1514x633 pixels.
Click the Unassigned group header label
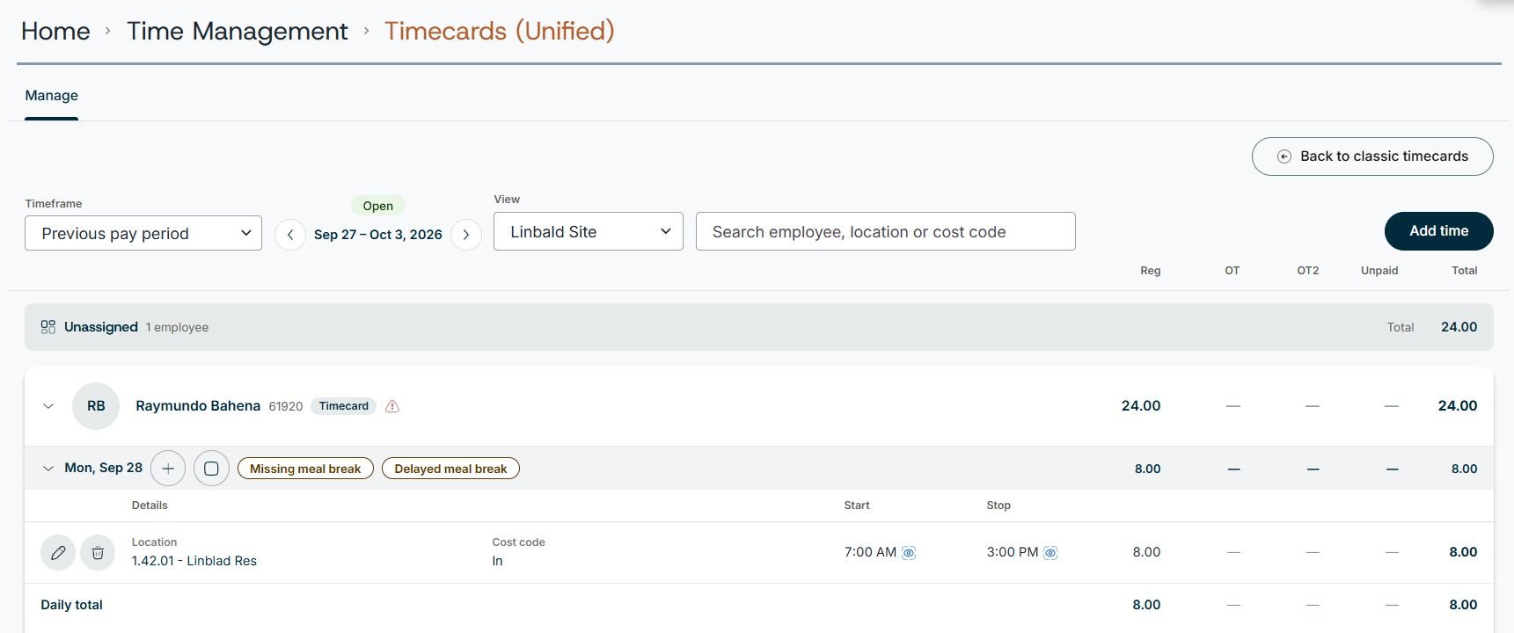point(101,327)
